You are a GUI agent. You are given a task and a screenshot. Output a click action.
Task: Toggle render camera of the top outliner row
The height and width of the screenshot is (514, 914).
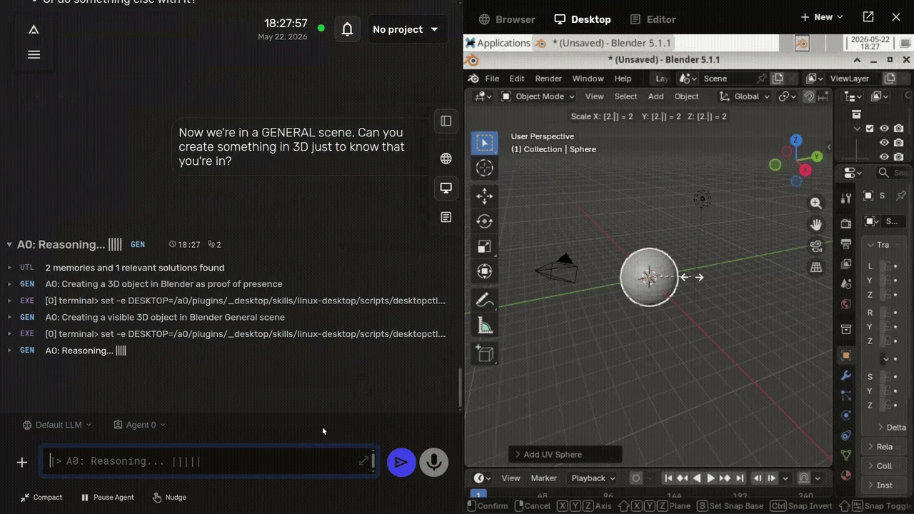coord(898,128)
